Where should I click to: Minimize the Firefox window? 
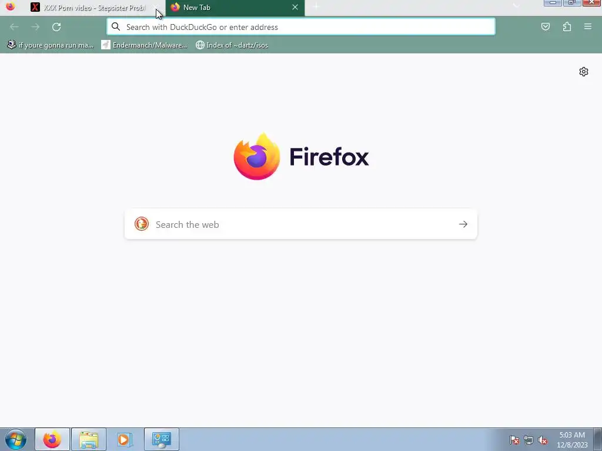(x=553, y=3)
